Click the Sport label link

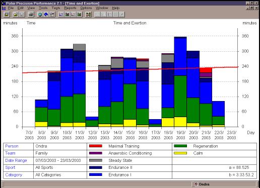pos(10,167)
